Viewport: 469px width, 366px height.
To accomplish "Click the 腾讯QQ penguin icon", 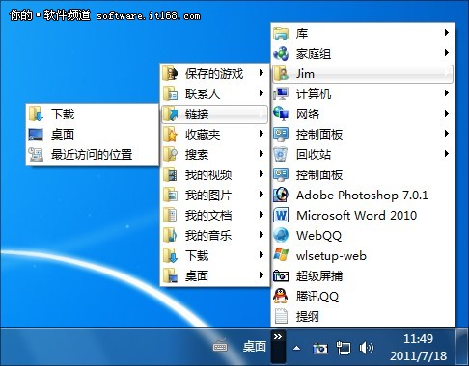I will click(x=281, y=296).
